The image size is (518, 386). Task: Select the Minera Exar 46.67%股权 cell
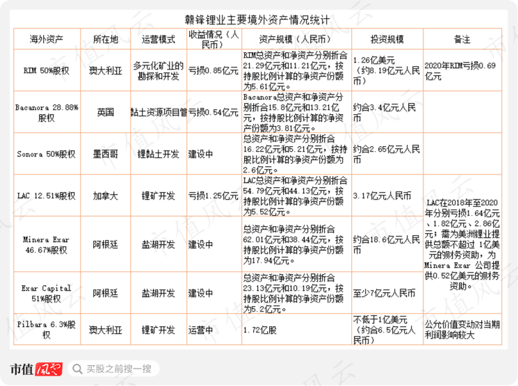coord(47,244)
